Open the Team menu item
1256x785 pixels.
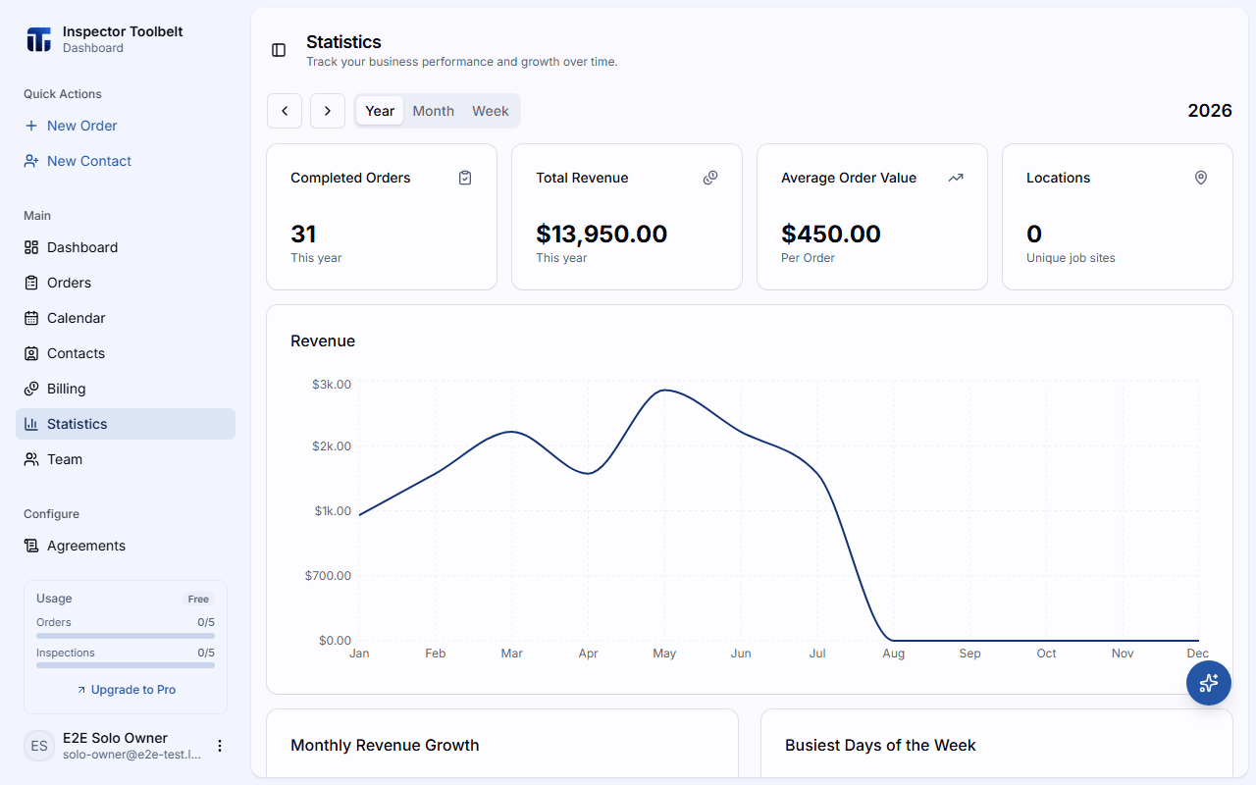coord(126,459)
